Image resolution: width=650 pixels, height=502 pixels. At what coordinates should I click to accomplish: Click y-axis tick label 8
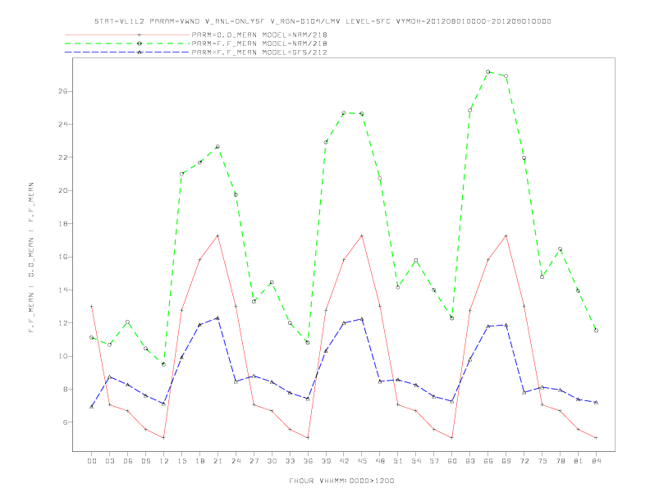pyautogui.click(x=65, y=390)
